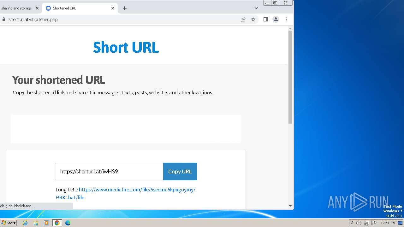Launch Internet Explorer from the taskbar
Image resolution: width=404 pixels, height=227 pixels.
(x=25, y=223)
